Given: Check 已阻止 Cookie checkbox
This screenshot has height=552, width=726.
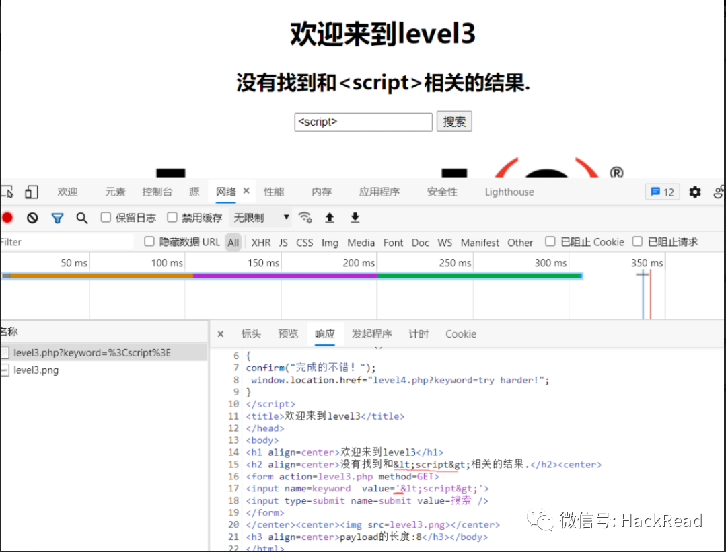Looking at the screenshot, I should point(550,241).
